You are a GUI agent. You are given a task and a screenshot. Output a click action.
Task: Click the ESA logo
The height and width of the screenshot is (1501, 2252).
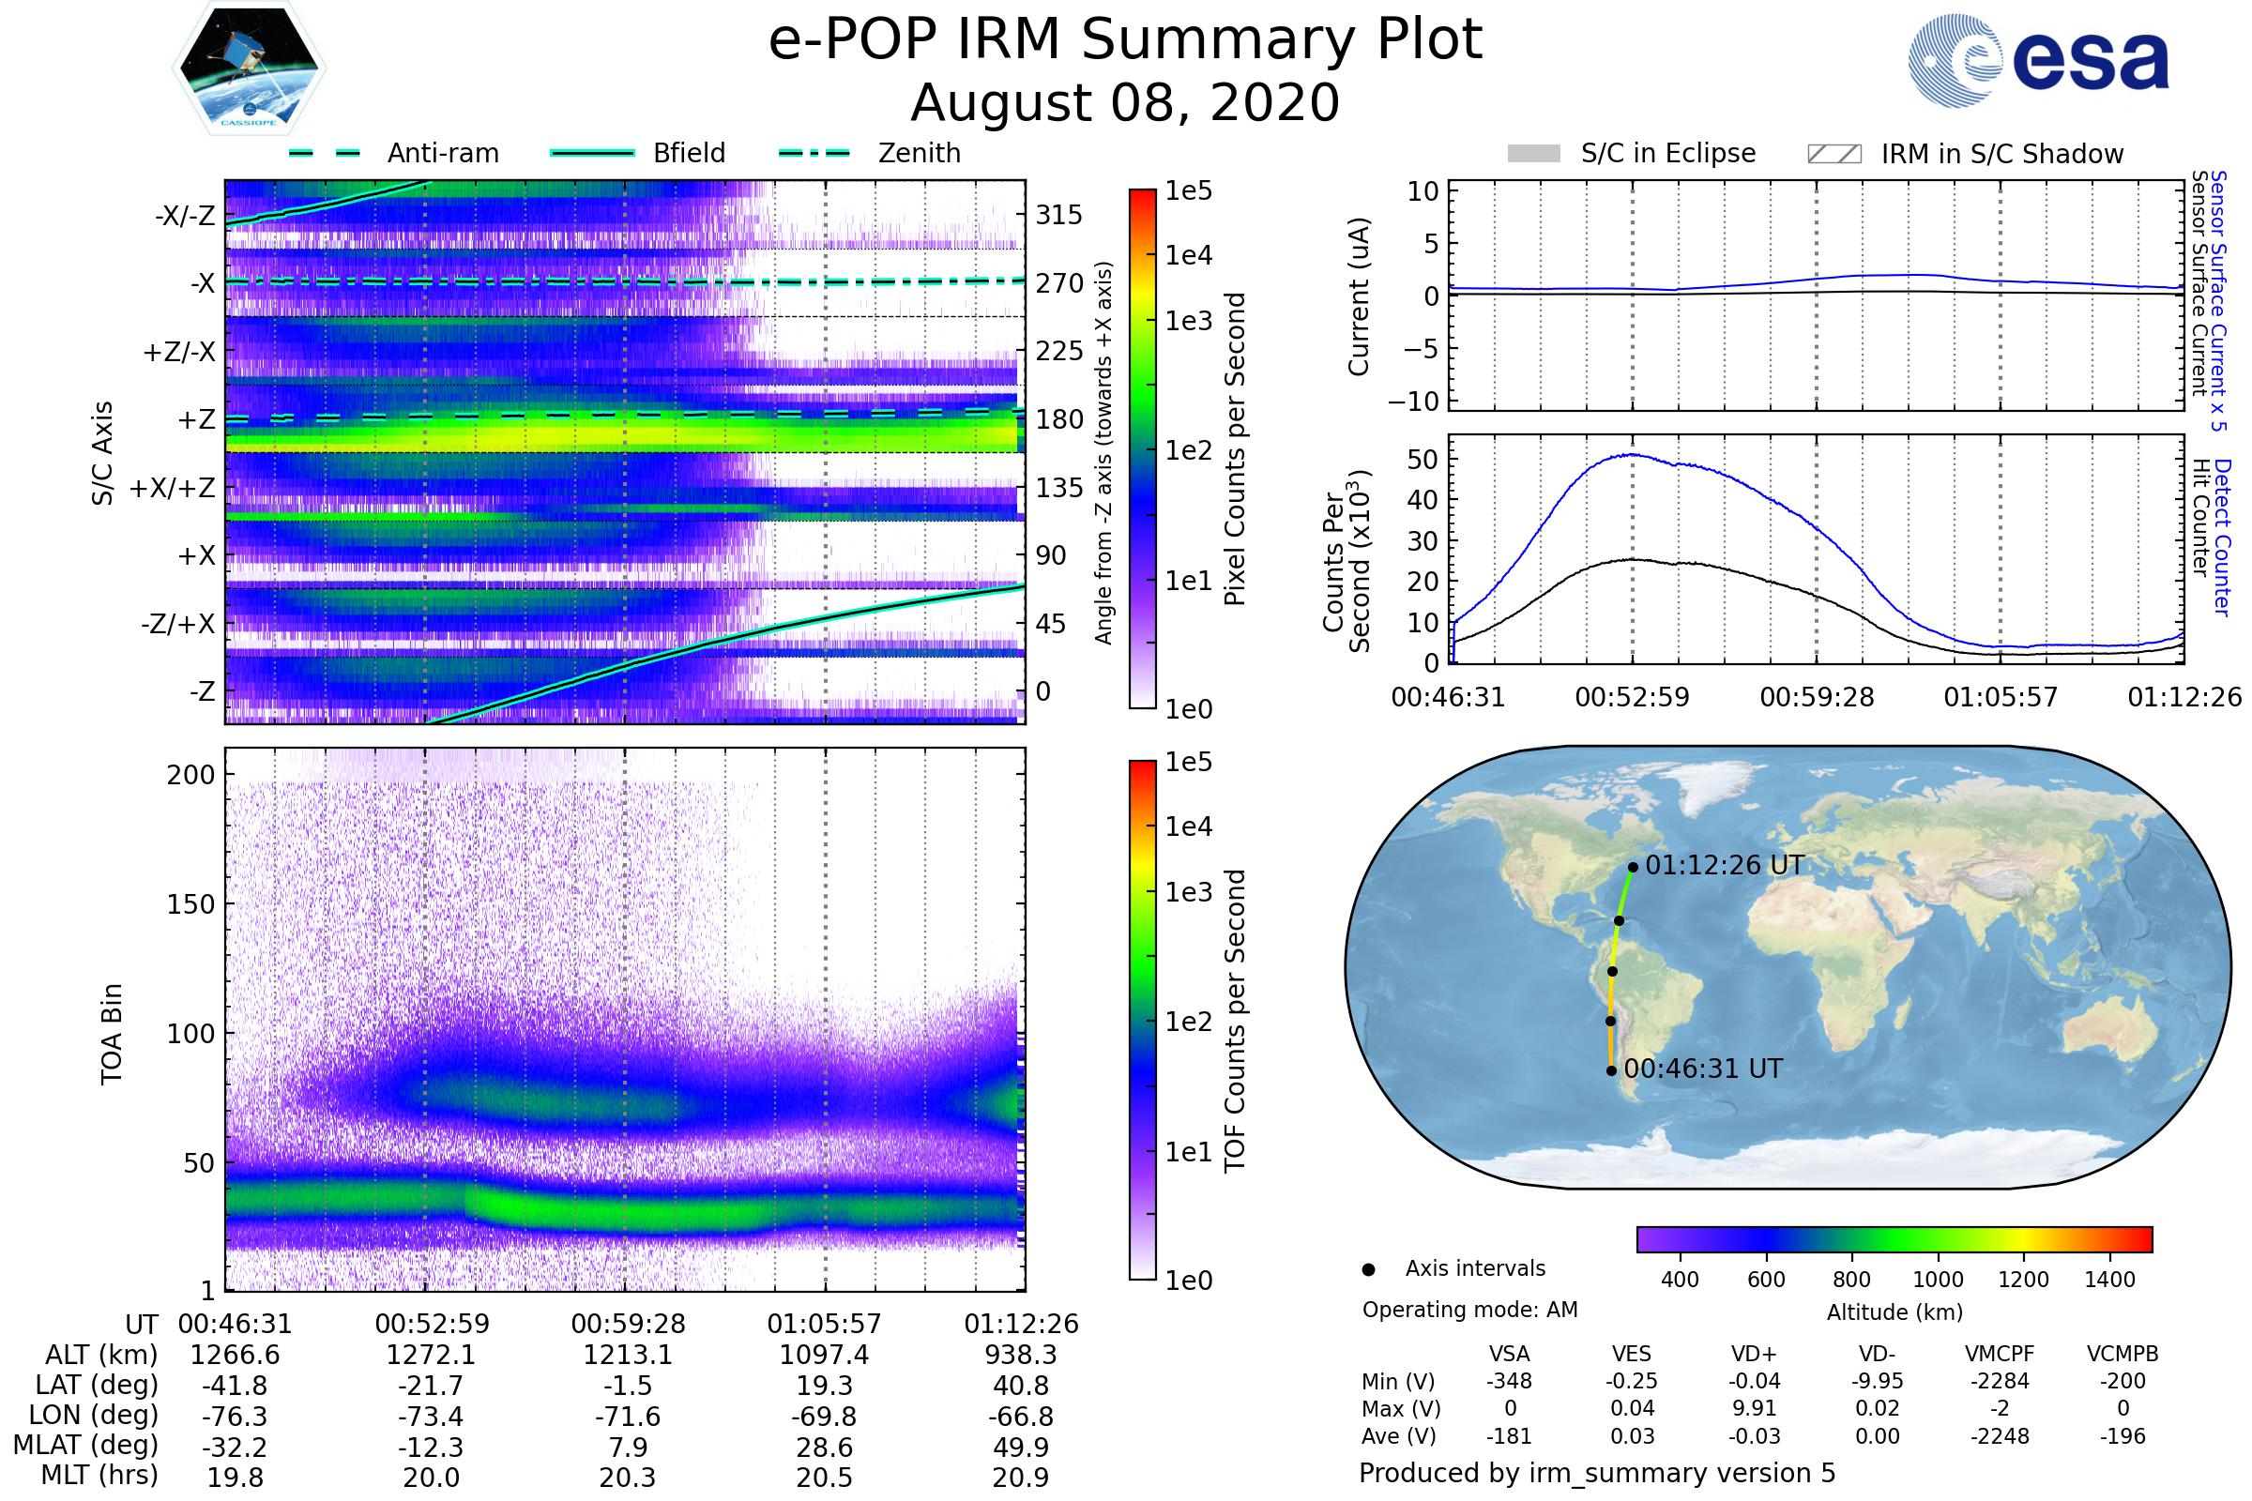pos(2039,60)
